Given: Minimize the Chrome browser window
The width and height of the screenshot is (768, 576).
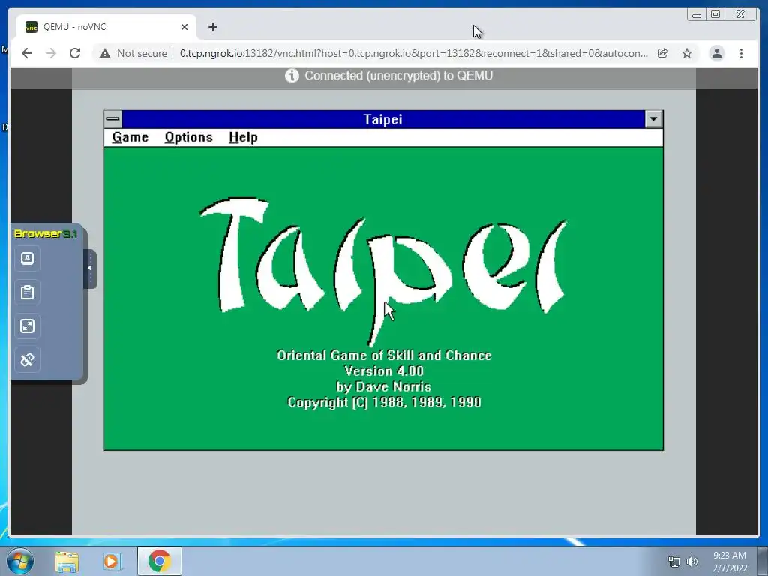Looking at the screenshot, I should pos(697,14).
